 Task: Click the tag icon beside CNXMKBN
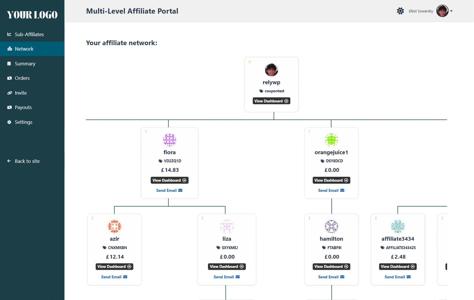(105, 248)
